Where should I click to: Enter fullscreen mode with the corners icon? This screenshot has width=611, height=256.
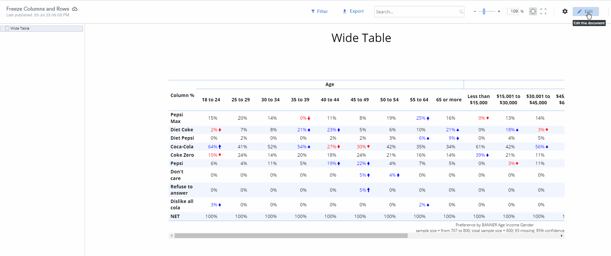pos(543,11)
